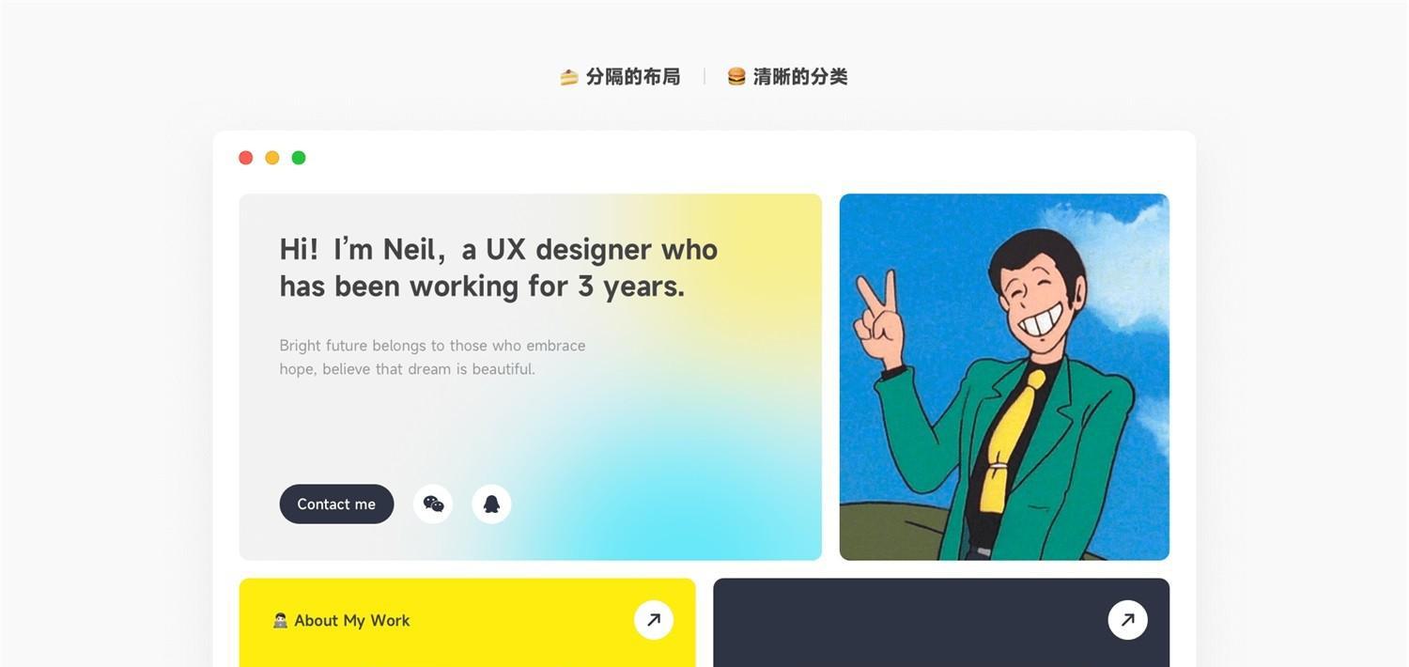The width and height of the screenshot is (1409, 667).
Task: Open the About My Work title
Action: pos(352,621)
